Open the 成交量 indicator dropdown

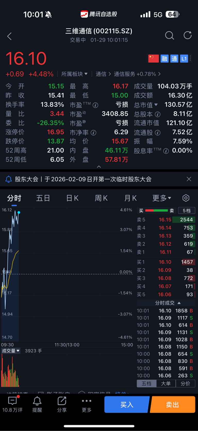pyautogui.click(x=11, y=351)
